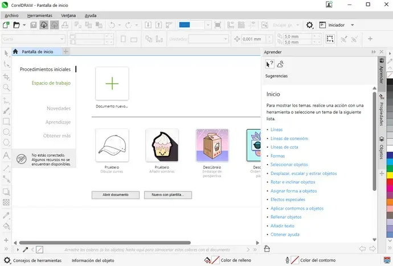This screenshot has height=266, width=393.
Task: Click the Color de relleno fill icon
Action: pyautogui.click(x=207, y=260)
